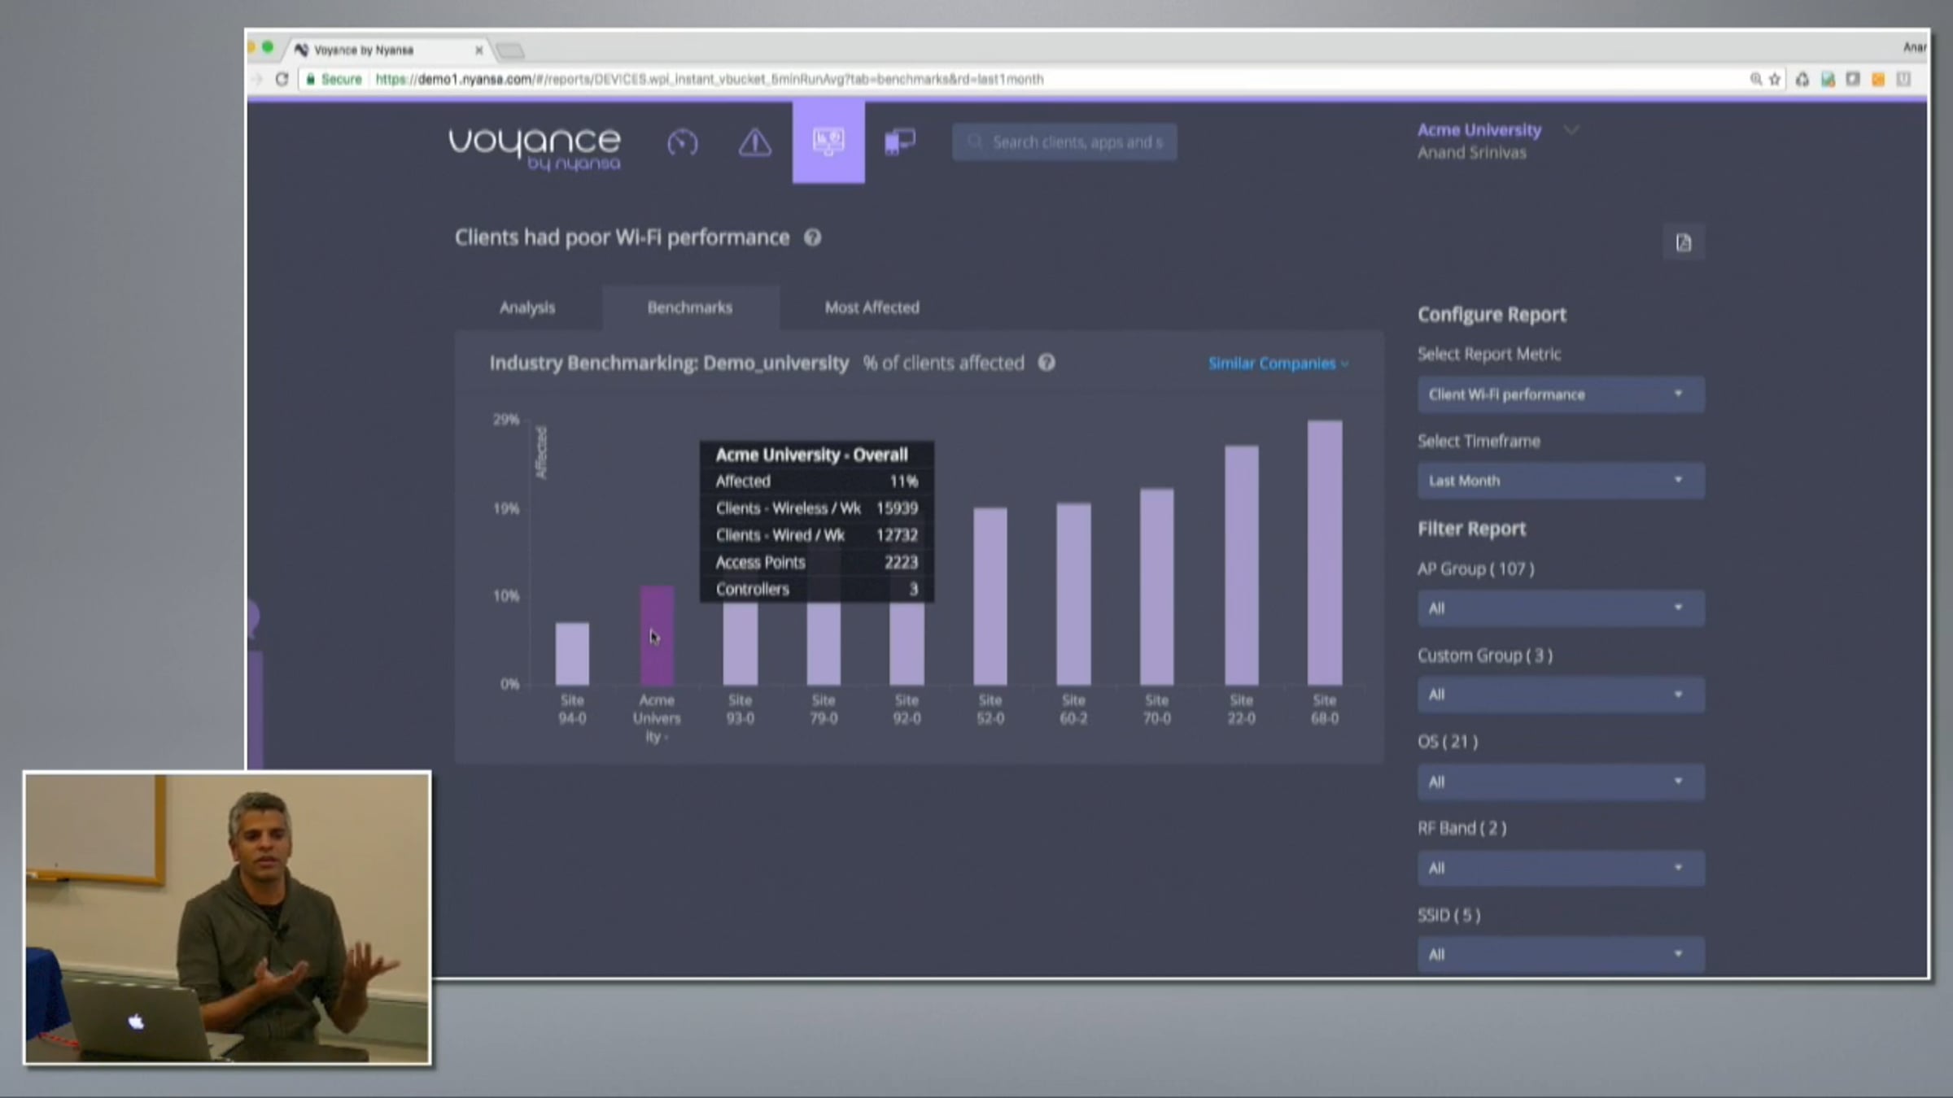Image resolution: width=1953 pixels, height=1098 pixels.
Task: Click help icon next to page title
Action: pyautogui.click(x=812, y=237)
